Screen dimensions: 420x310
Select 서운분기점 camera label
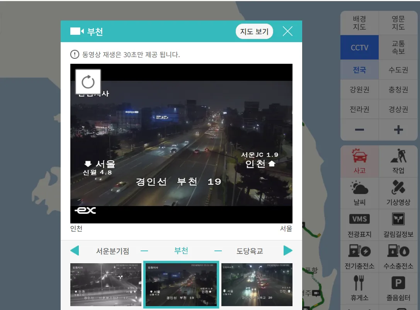(113, 251)
